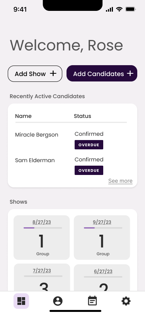
Task: Open the 8/27/23 show card
Action: tap(42, 237)
